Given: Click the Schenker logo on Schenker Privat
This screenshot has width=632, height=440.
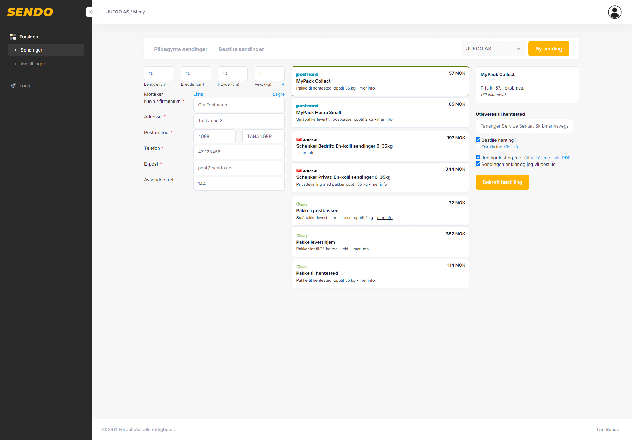Looking at the screenshot, I should 306,171.
